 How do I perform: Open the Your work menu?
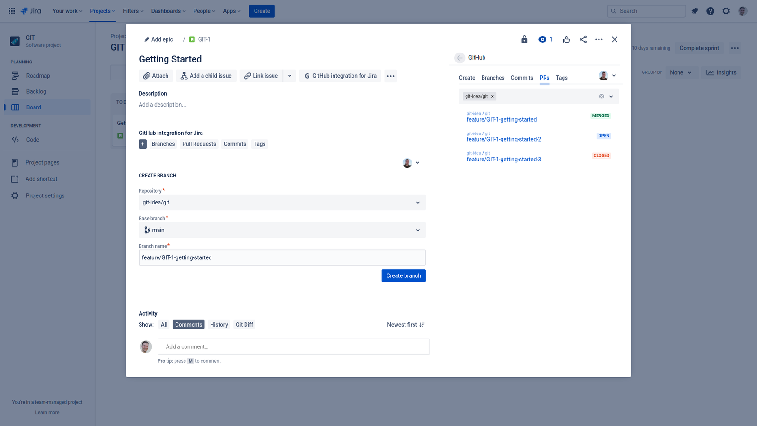coord(67,11)
